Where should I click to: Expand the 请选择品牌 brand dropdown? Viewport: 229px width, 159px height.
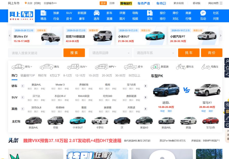click(111, 53)
